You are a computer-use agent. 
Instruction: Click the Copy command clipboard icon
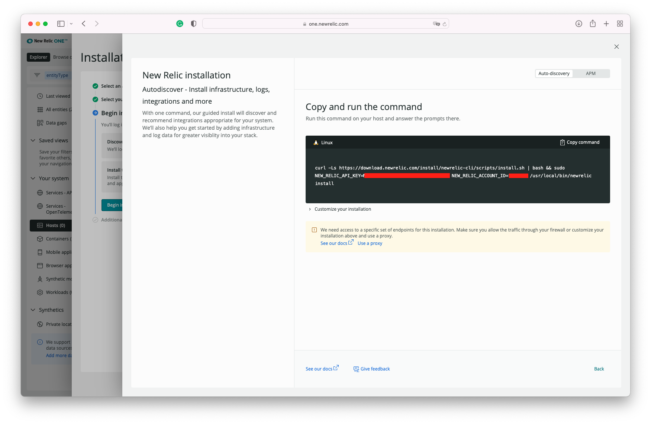coord(562,142)
